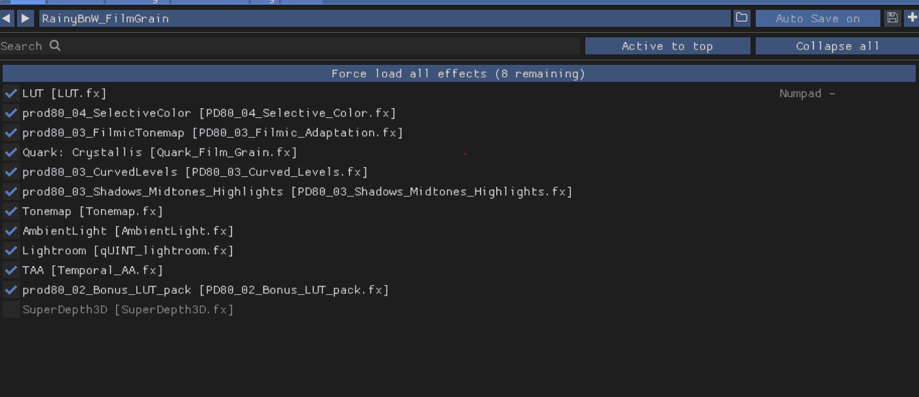Add new preset with plus icon
Image resolution: width=919 pixels, height=397 pixels.
pos(912,18)
